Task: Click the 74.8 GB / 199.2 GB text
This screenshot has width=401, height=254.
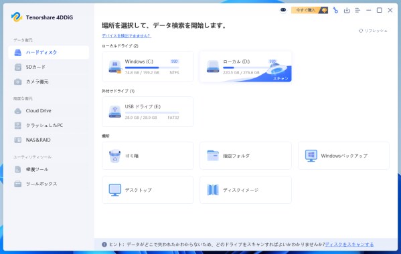Action: point(142,73)
